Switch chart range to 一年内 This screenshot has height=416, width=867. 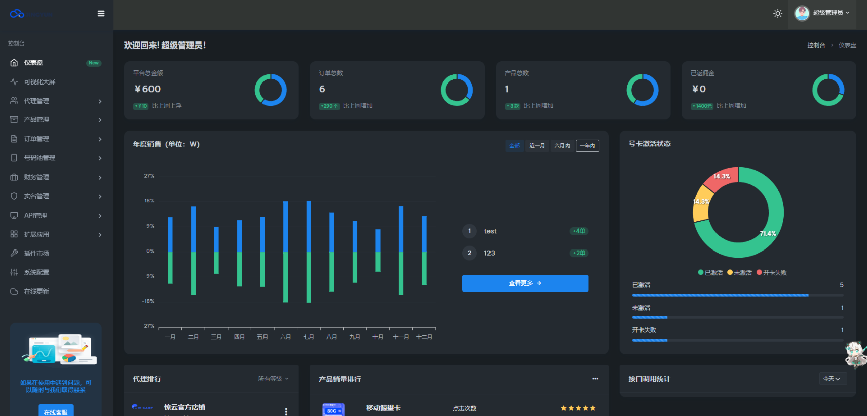587,146
